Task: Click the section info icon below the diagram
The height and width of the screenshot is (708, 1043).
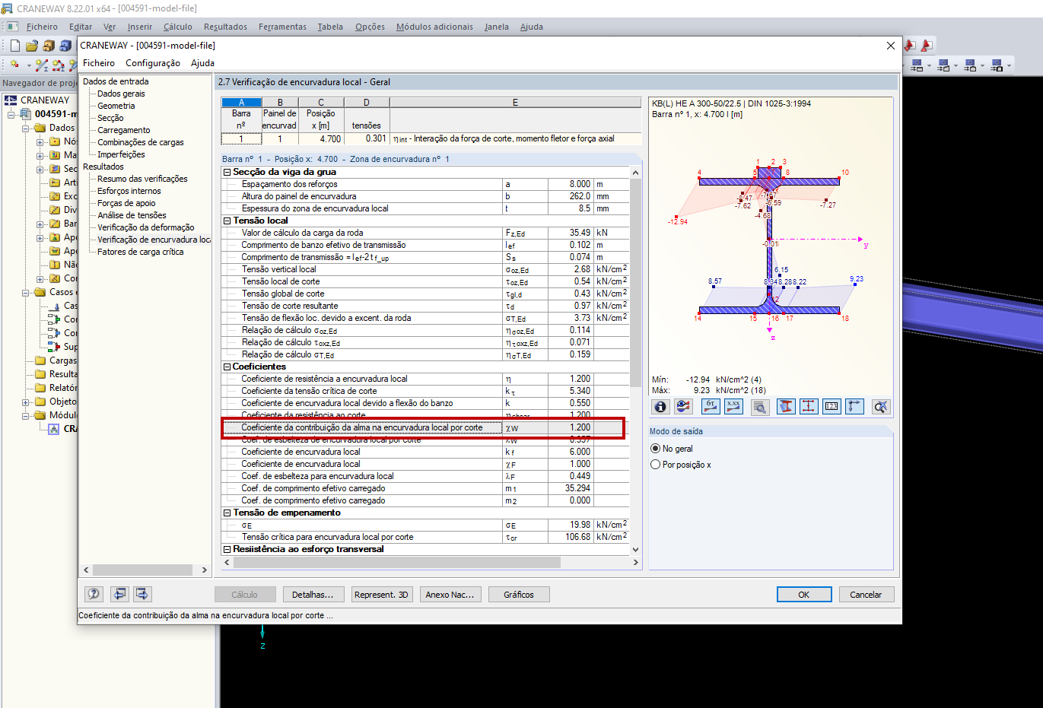Action: point(660,407)
